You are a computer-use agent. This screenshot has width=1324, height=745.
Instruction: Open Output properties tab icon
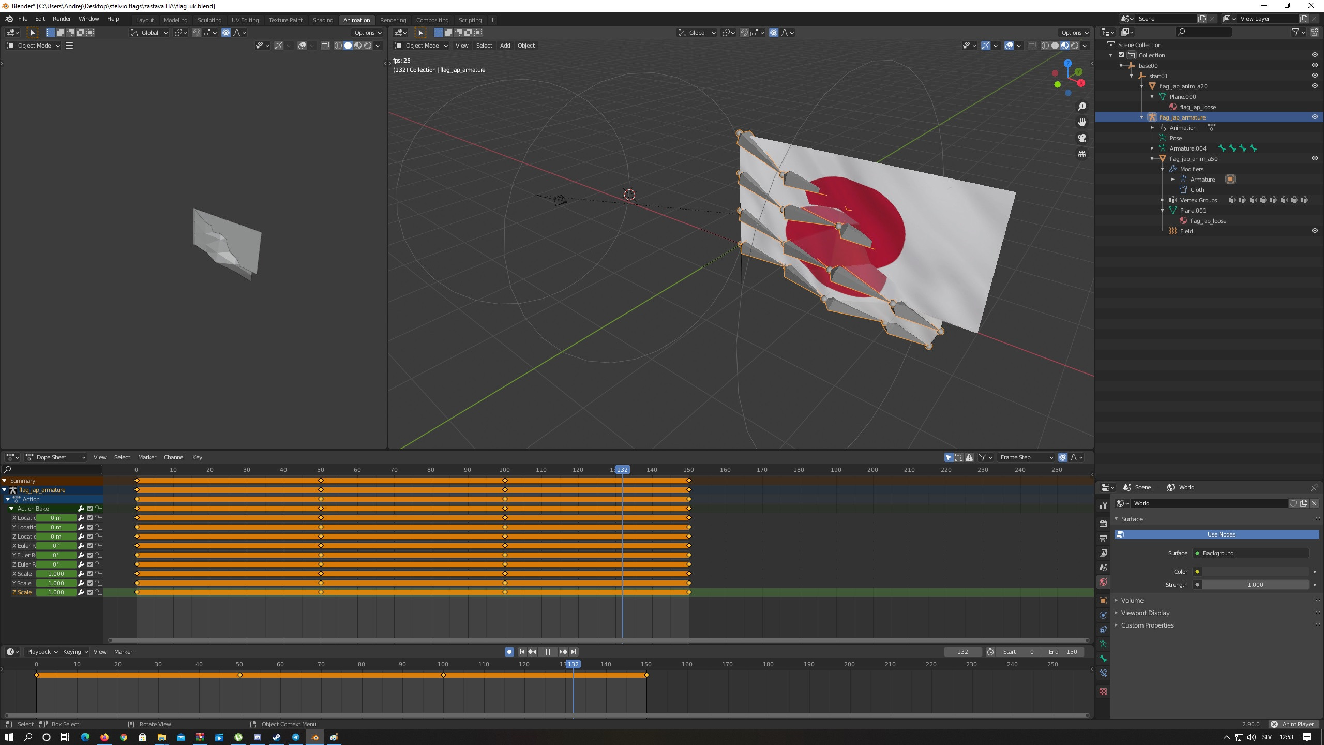(1103, 539)
